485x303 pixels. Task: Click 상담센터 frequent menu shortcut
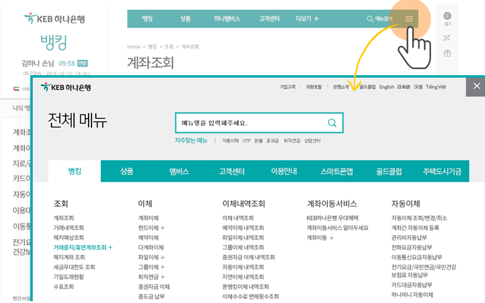[x=312, y=141]
